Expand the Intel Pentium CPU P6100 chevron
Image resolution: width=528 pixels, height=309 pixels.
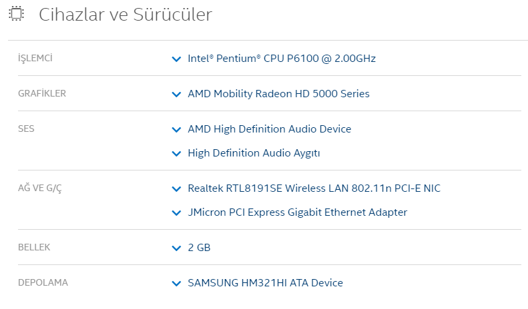pyautogui.click(x=176, y=59)
